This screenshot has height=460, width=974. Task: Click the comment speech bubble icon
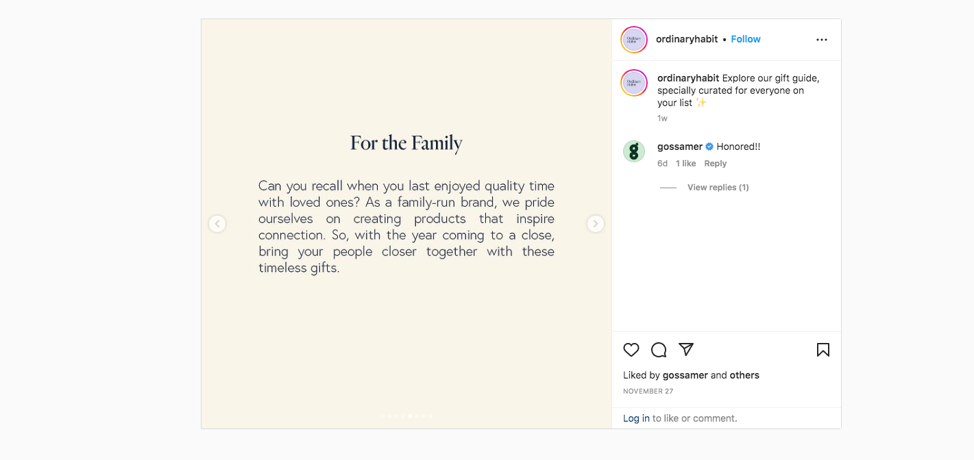point(659,350)
